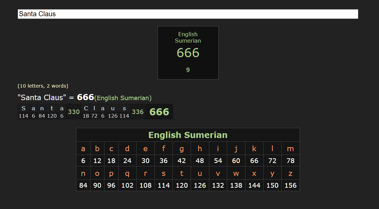Click value 156 in the cipher chart
379x209 pixels.
coord(290,185)
